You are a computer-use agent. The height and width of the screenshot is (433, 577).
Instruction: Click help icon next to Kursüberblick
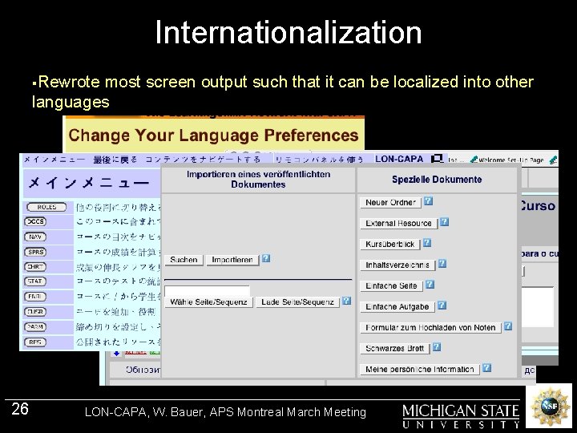click(427, 243)
